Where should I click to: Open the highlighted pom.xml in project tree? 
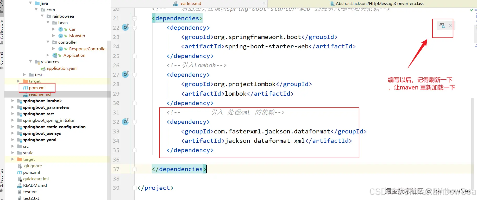[37, 88]
